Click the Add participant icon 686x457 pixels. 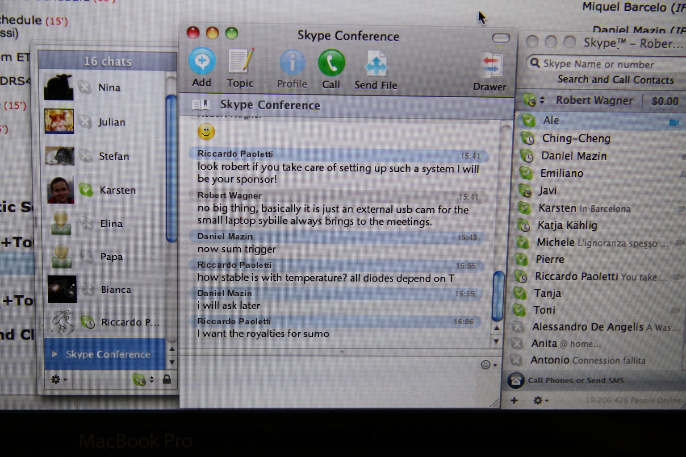click(202, 62)
